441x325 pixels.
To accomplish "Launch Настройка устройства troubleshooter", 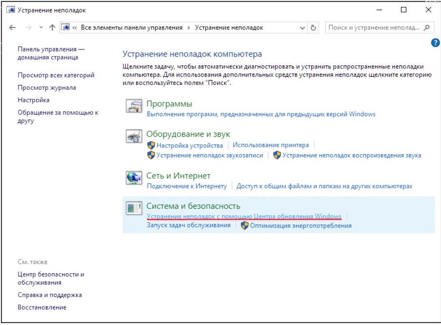I will coord(190,145).
